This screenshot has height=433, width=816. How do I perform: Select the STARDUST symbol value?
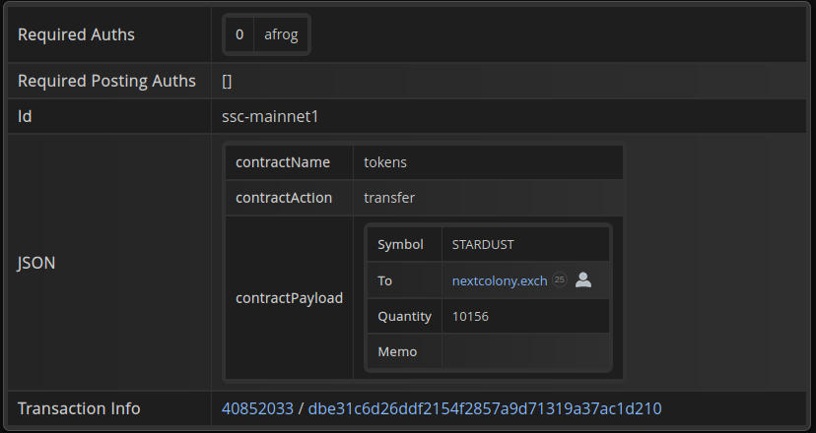[483, 245]
